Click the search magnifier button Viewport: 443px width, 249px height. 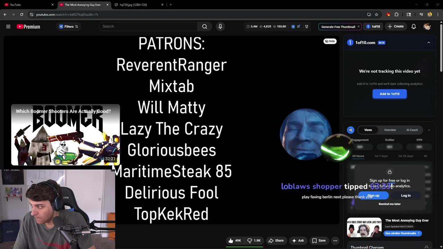pyautogui.click(x=205, y=27)
